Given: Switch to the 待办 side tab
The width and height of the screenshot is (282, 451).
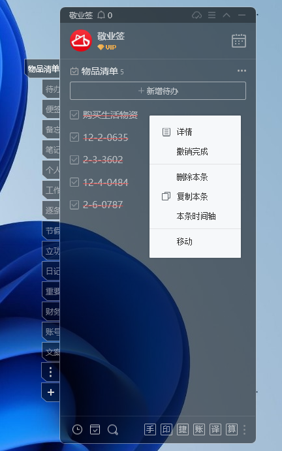Looking at the screenshot, I should [51, 89].
